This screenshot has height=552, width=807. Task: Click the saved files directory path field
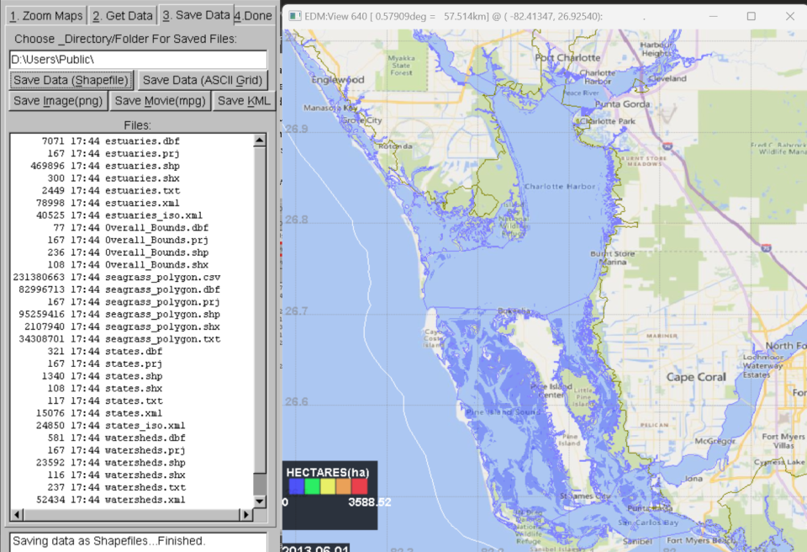click(x=138, y=60)
